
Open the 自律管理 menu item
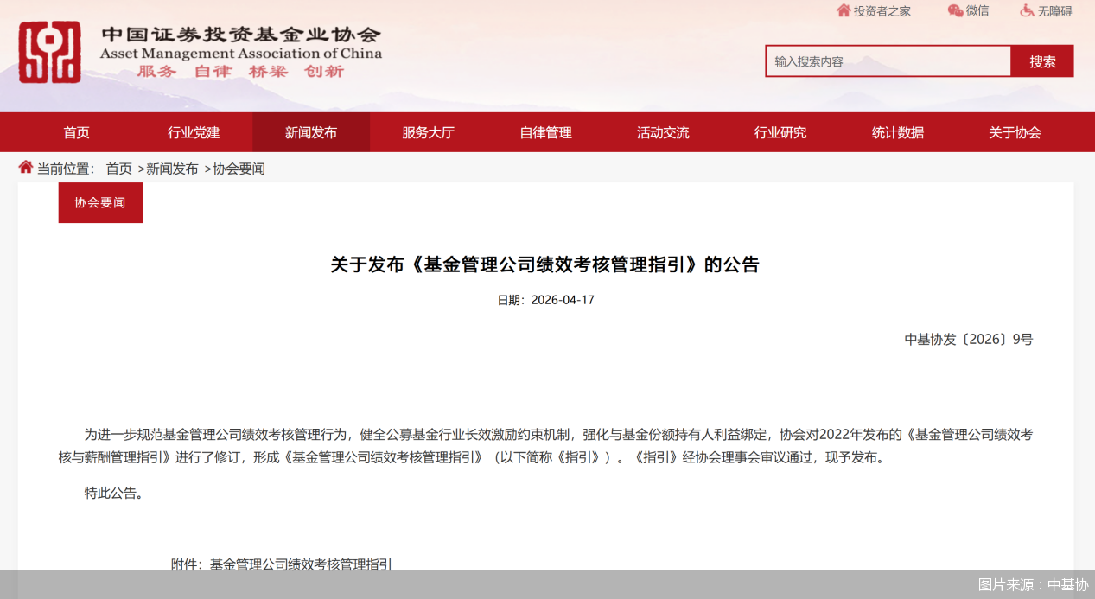pos(545,131)
